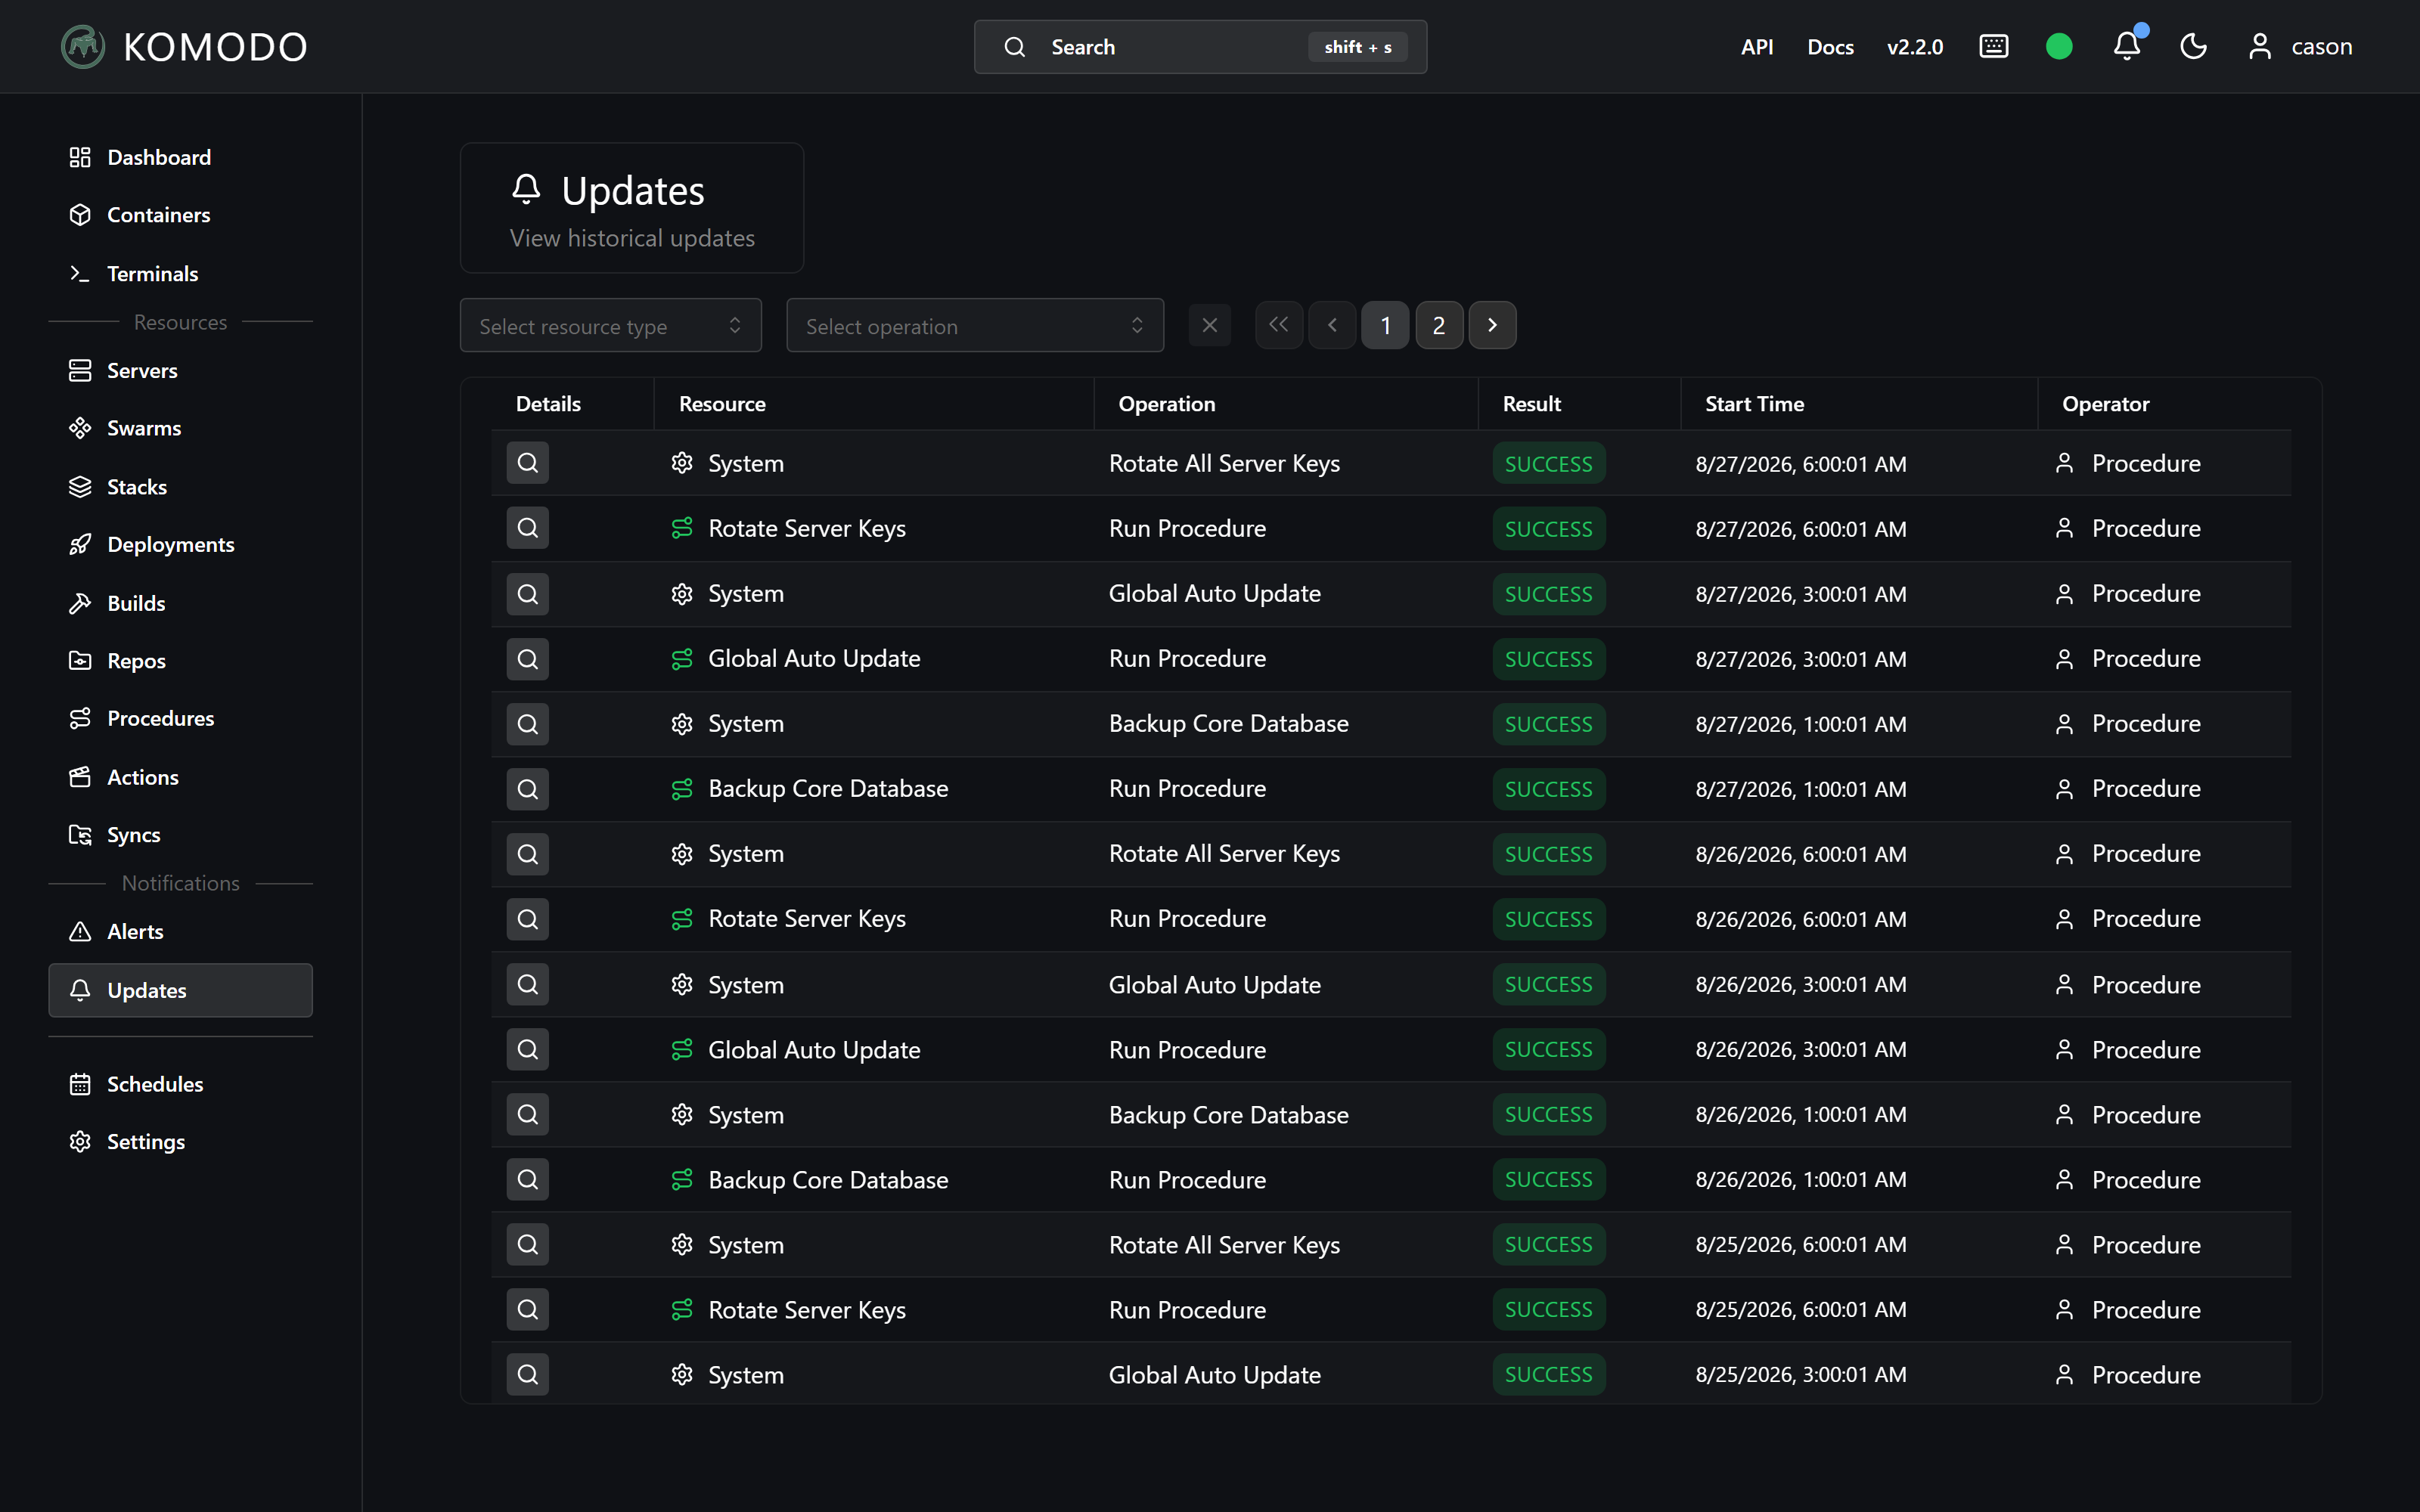View details of 8/26 6:00 Rotate All Server Keys
This screenshot has width=2420, height=1512.
(x=527, y=854)
